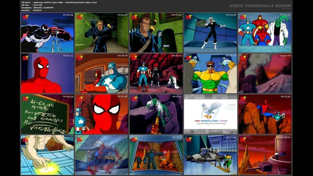Click the Spider-Man close-up on purple background

pyautogui.click(x=47, y=73)
